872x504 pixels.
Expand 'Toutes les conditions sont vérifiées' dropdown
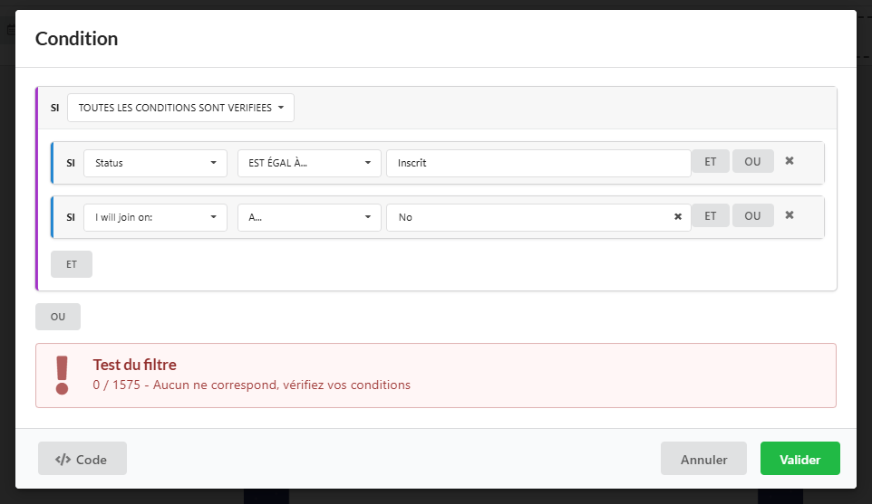pyautogui.click(x=180, y=108)
